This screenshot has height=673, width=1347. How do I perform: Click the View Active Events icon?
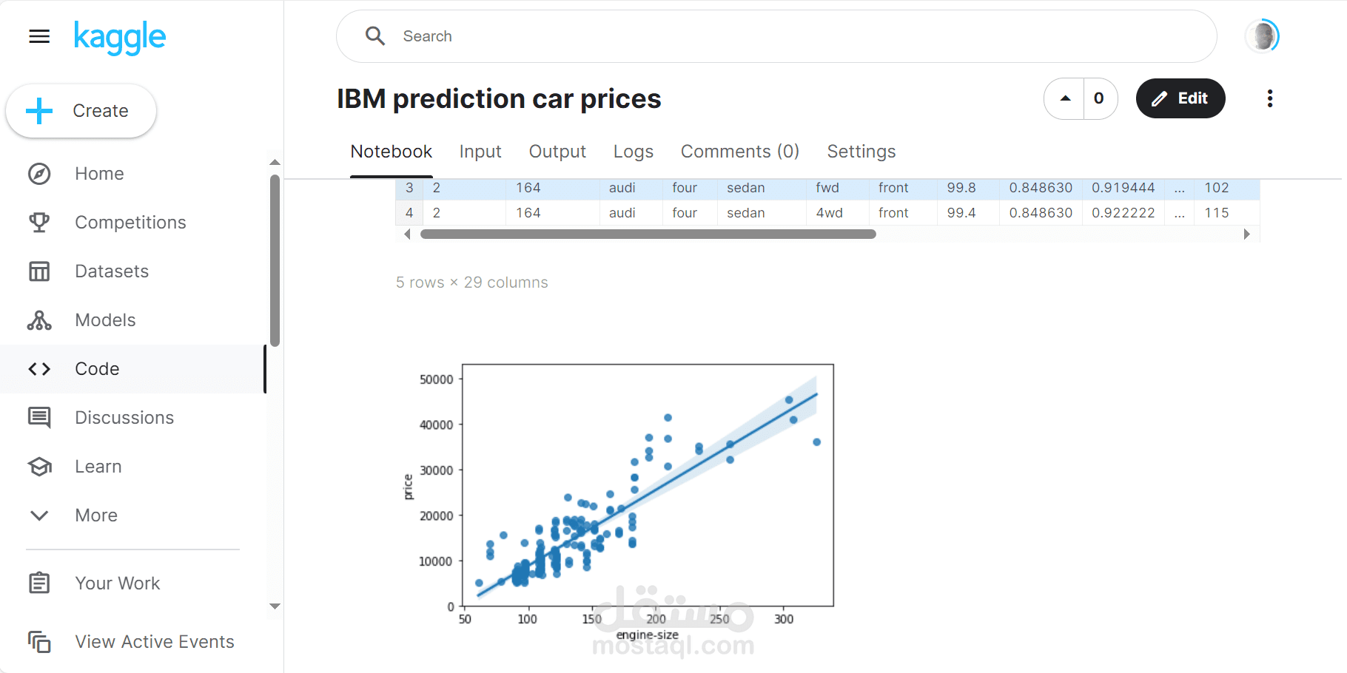39,642
